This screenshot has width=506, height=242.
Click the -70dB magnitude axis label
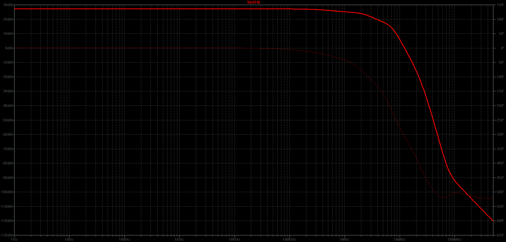tap(7, 149)
